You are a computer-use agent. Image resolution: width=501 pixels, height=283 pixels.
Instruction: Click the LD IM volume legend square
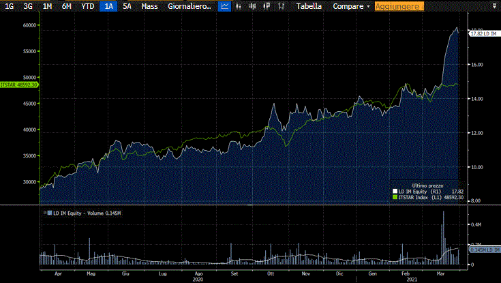[x=48, y=213]
